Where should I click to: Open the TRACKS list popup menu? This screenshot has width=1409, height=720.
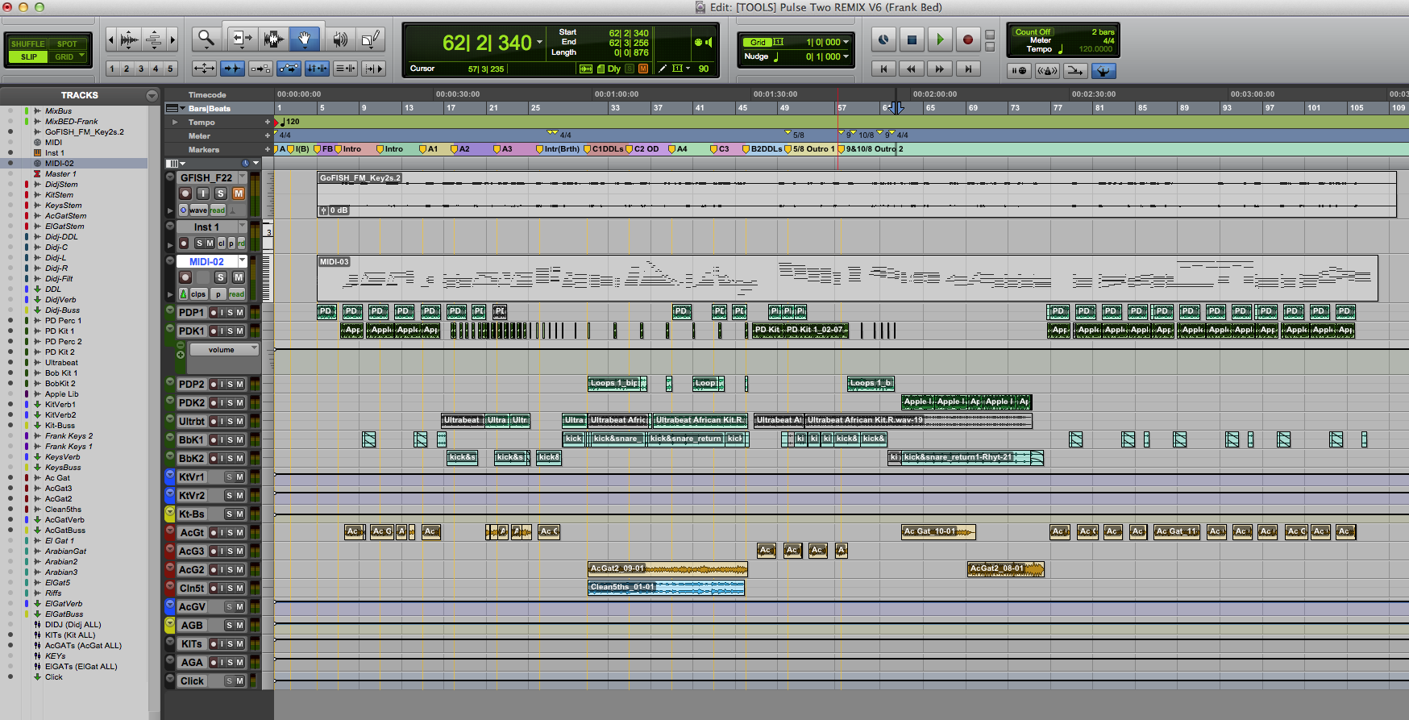pos(152,95)
